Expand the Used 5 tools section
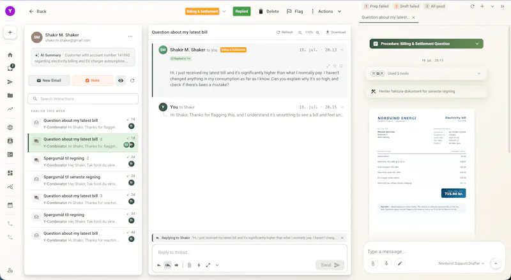 pyautogui.click(x=426, y=73)
